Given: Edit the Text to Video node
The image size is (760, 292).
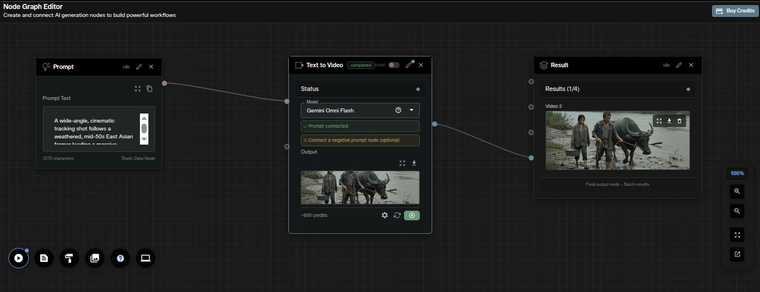Looking at the screenshot, I should point(409,65).
